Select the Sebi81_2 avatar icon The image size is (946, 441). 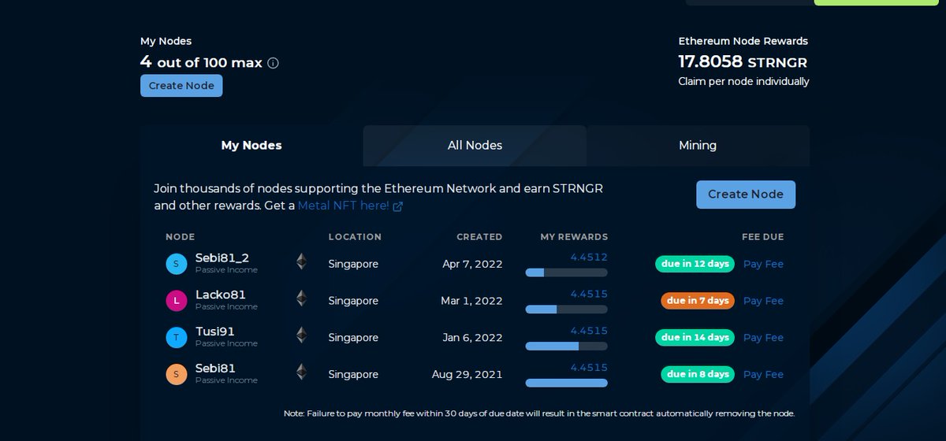[x=177, y=264]
